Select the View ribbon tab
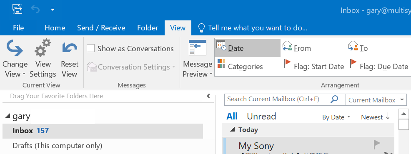 pyautogui.click(x=178, y=28)
